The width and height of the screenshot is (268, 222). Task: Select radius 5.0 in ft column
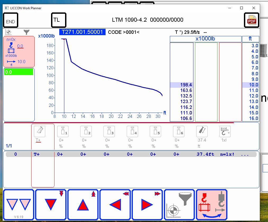tap(255, 57)
